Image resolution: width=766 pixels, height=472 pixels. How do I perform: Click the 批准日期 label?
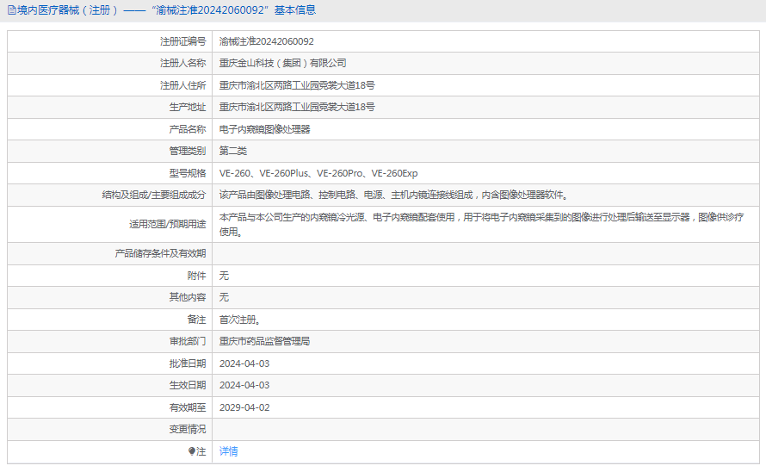point(188,363)
